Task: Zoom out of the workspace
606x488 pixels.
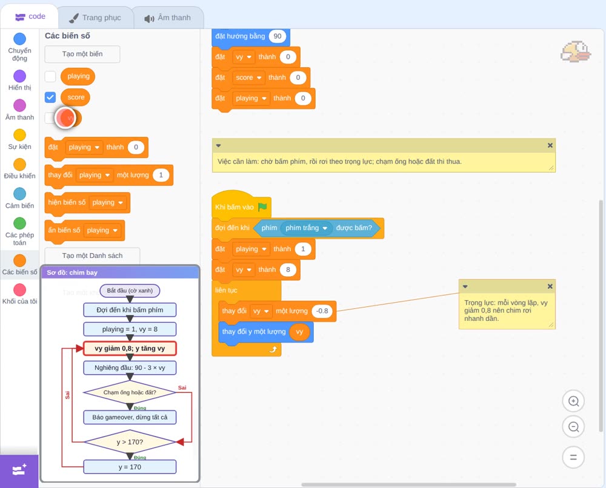Action: (x=573, y=427)
